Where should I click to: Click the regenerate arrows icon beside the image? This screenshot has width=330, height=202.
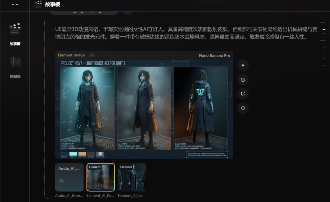point(243,108)
